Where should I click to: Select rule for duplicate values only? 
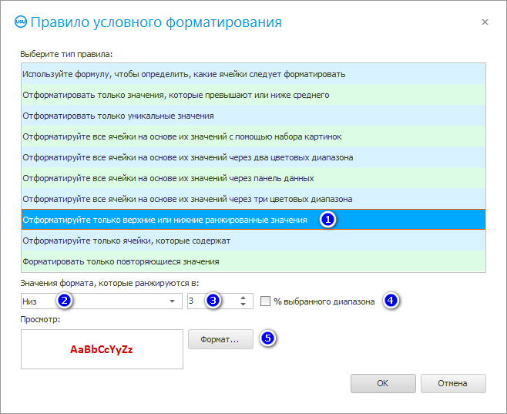(x=253, y=261)
